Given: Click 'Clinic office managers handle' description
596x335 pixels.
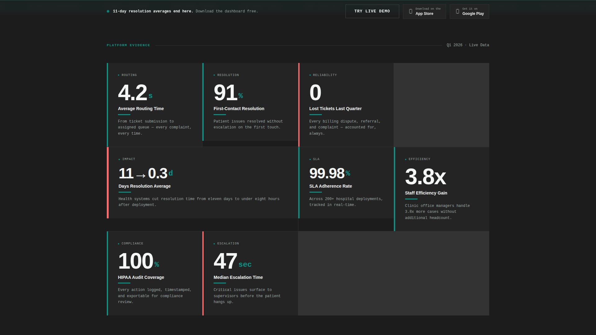Looking at the screenshot, I should click(x=437, y=212).
